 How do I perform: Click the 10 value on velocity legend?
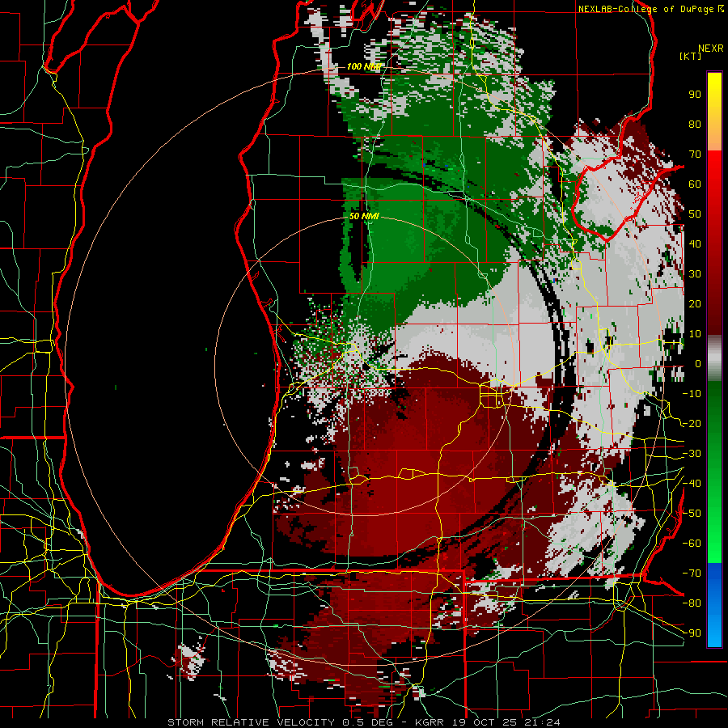pos(695,334)
